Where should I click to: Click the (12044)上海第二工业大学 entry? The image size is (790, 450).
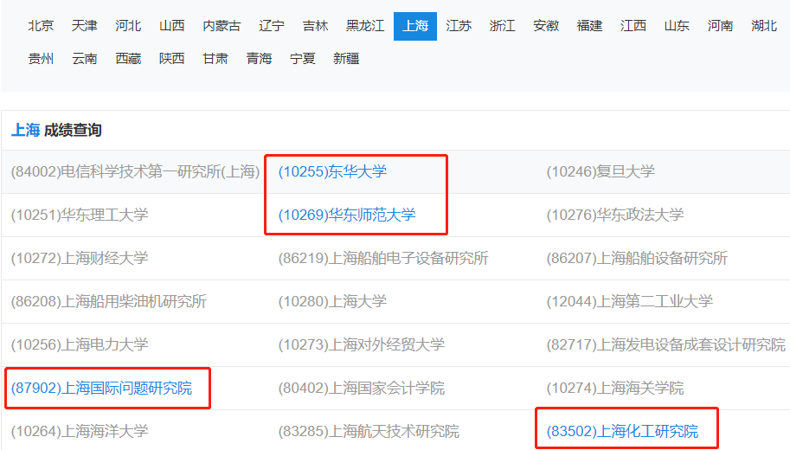(630, 302)
